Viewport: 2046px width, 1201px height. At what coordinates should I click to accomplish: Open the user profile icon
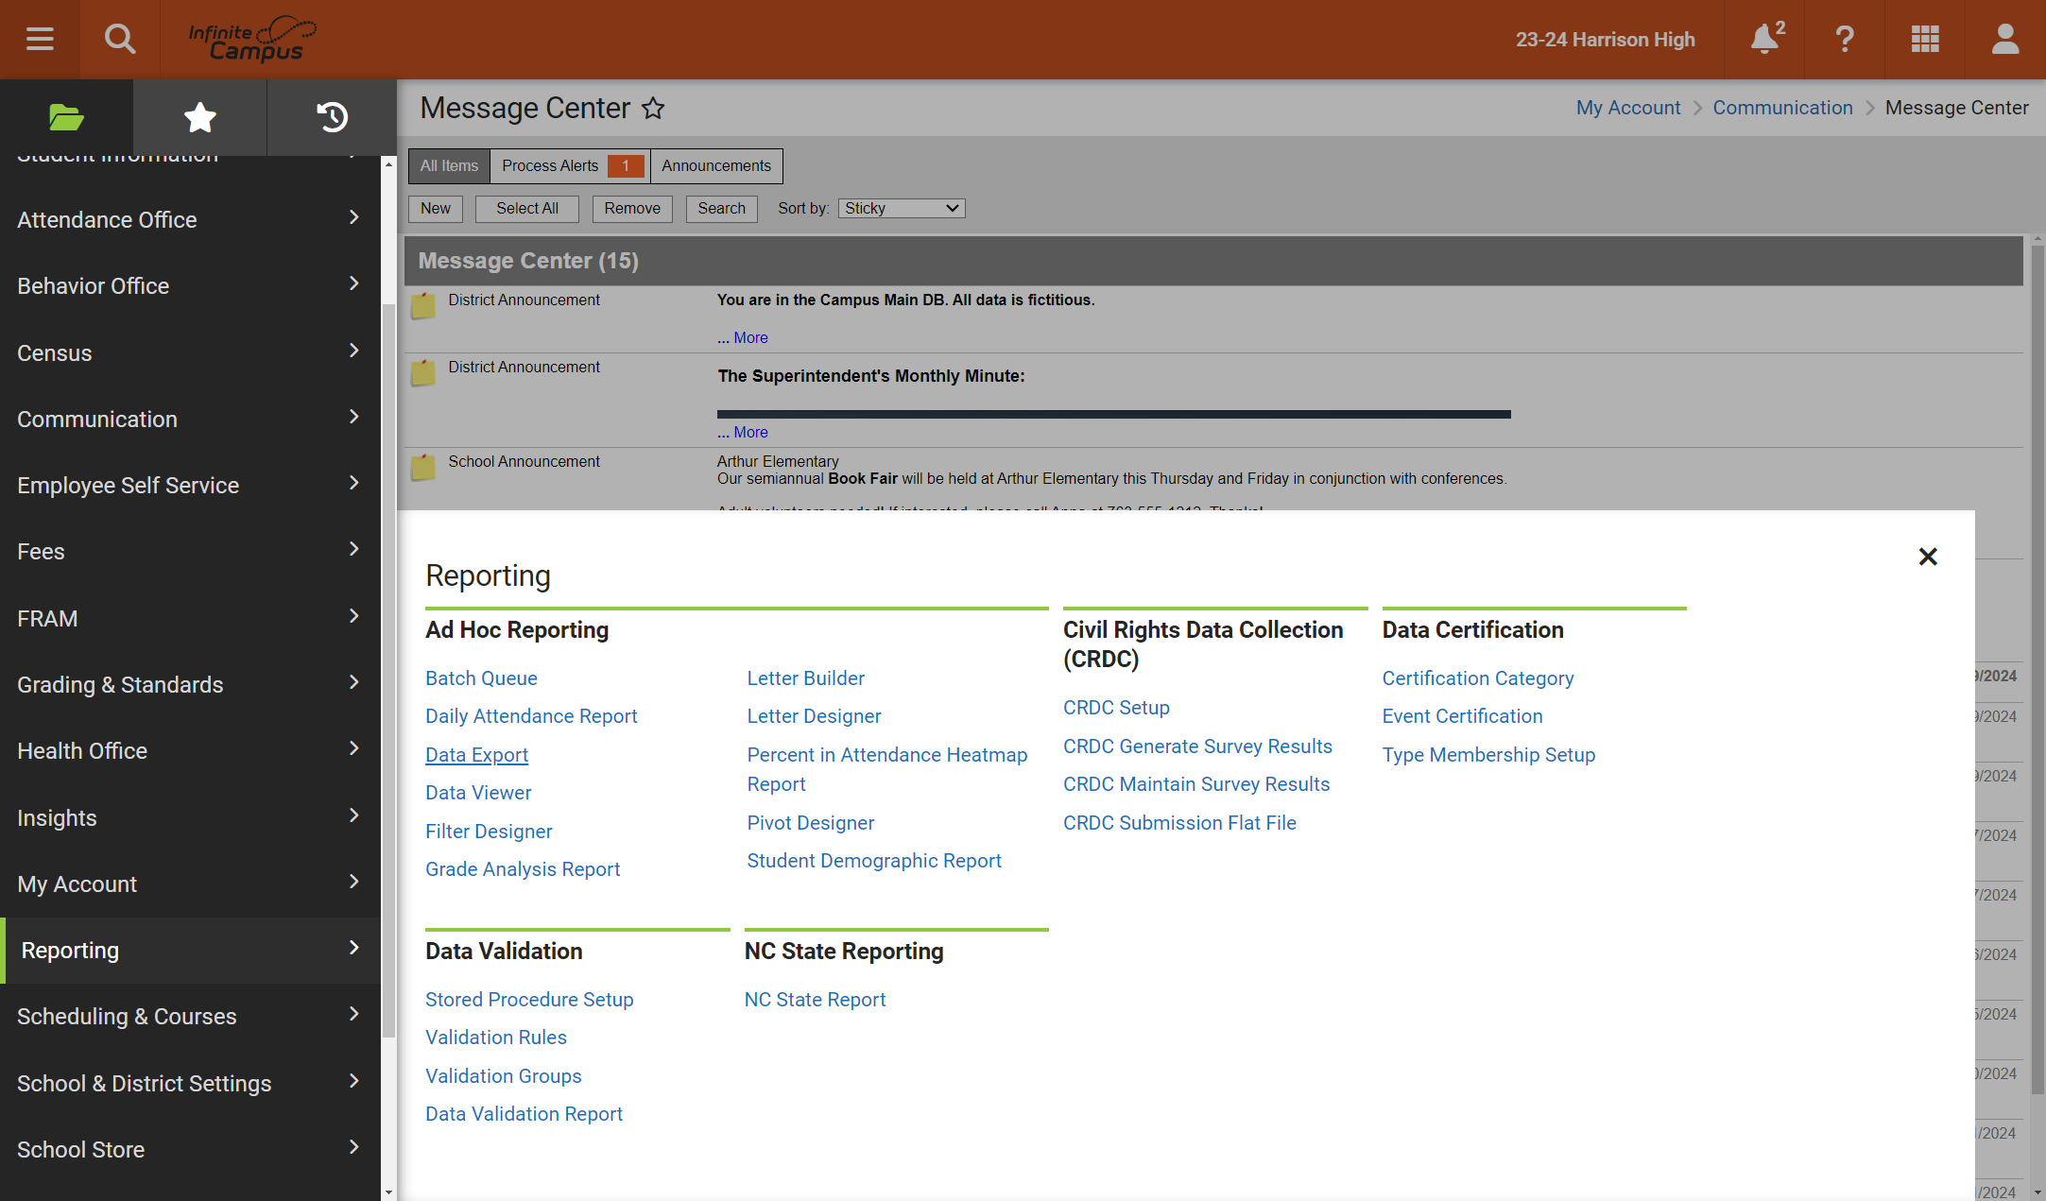click(x=2005, y=39)
